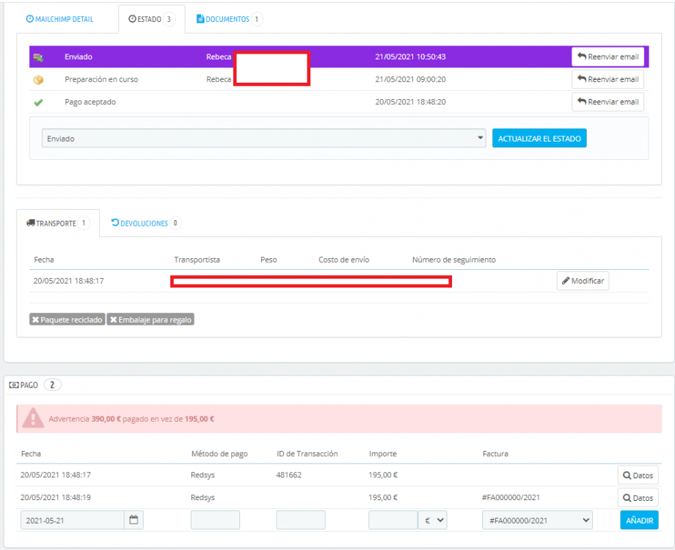675x550 pixels.
Task: Click the Método de pago column header
Action: [219, 454]
